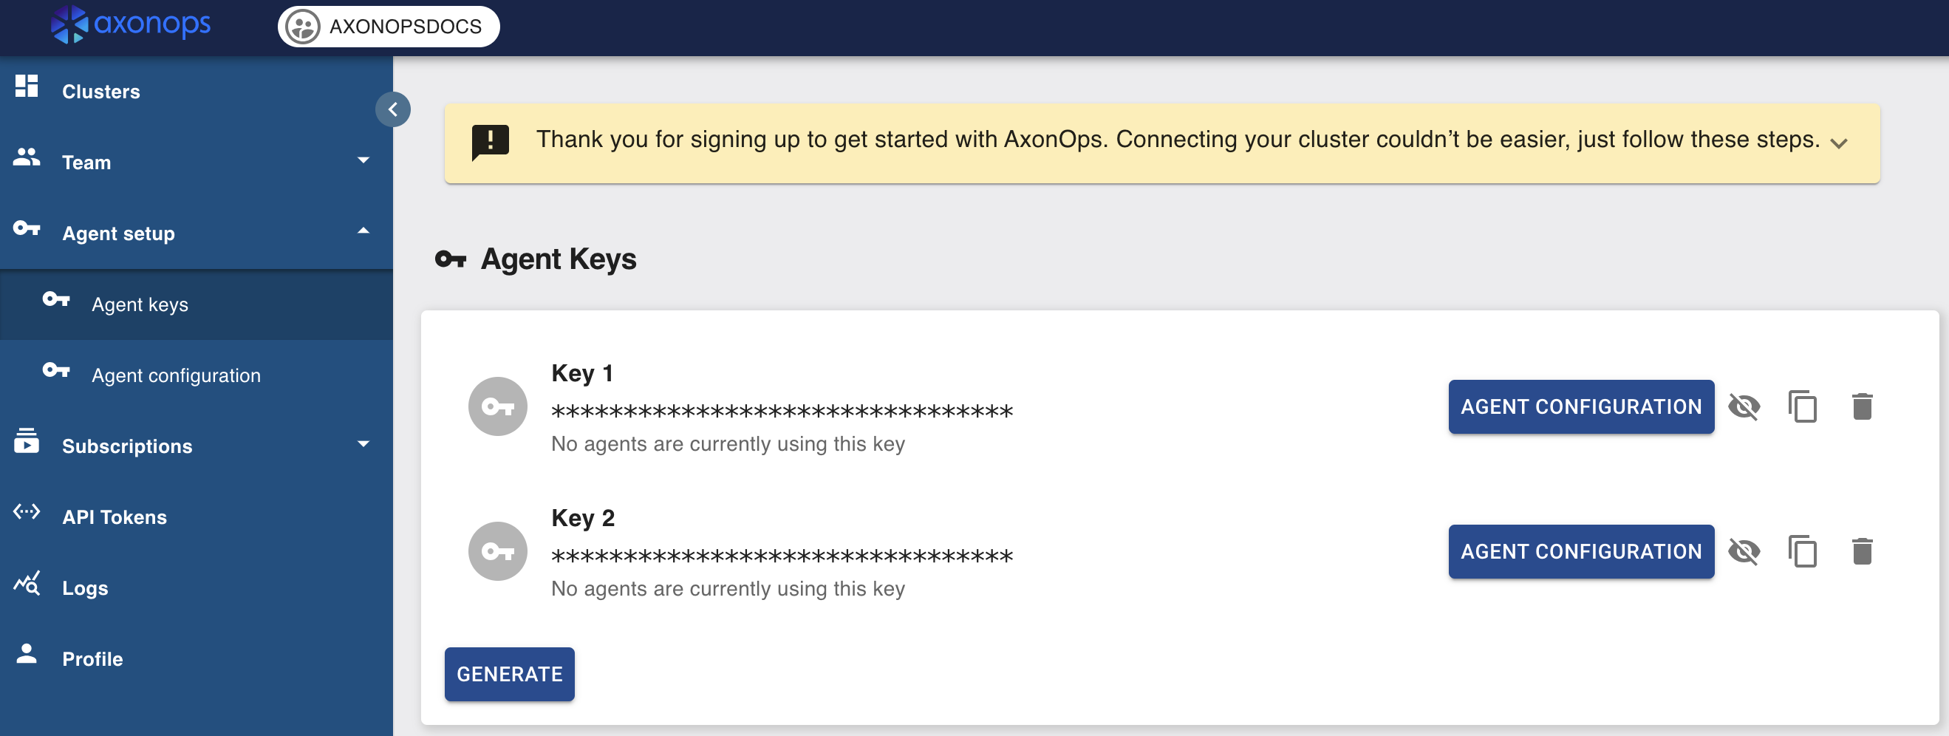Image resolution: width=1949 pixels, height=736 pixels.
Task: Collapse the left sidebar with the chevron
Action: pos(392,109)
